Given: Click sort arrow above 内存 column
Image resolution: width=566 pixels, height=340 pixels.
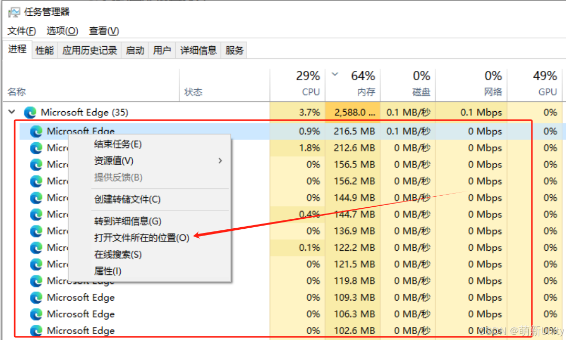Looking at the screenshot, I should pos(335,75).
